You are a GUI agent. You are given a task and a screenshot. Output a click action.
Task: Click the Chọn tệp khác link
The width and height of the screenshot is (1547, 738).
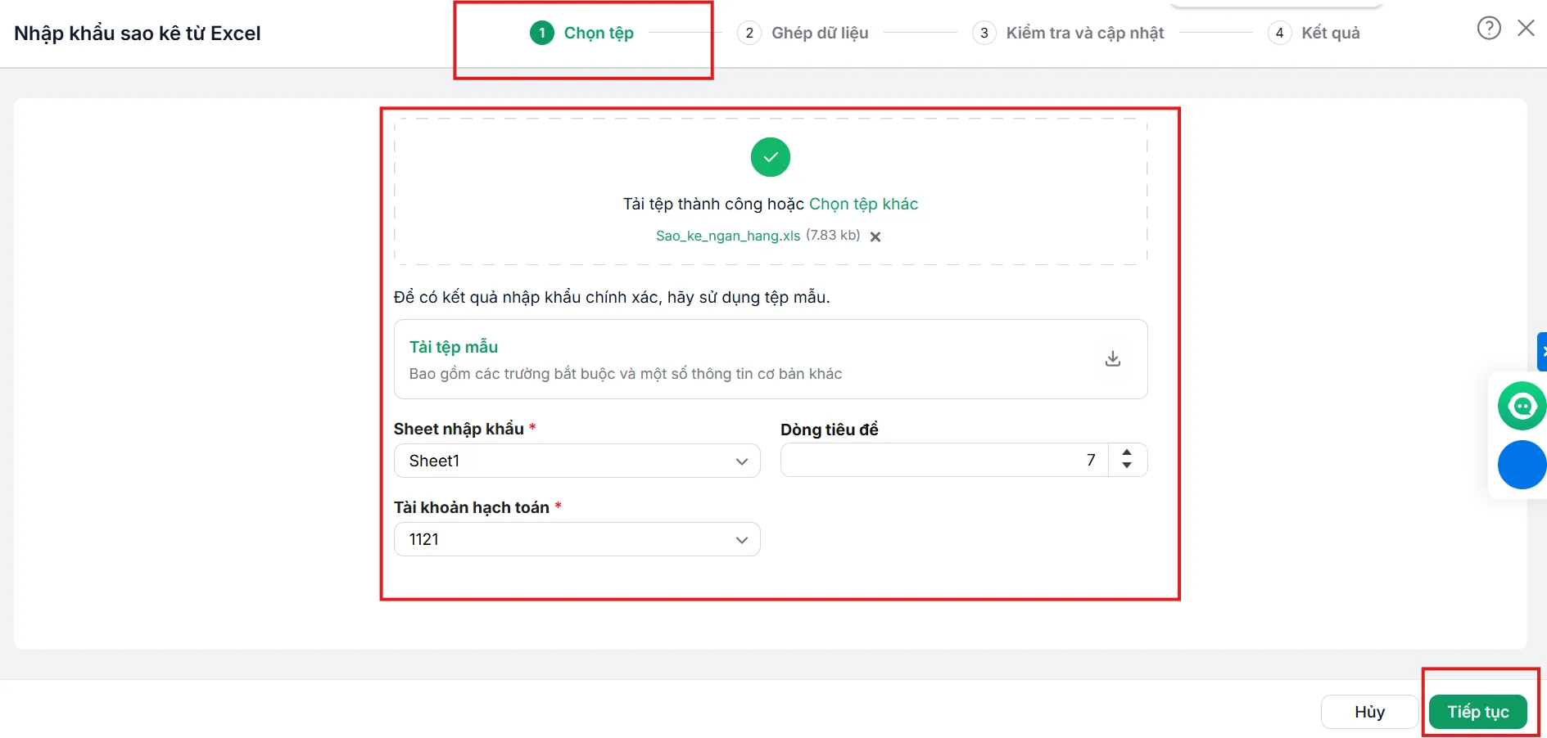pos(863,204)
